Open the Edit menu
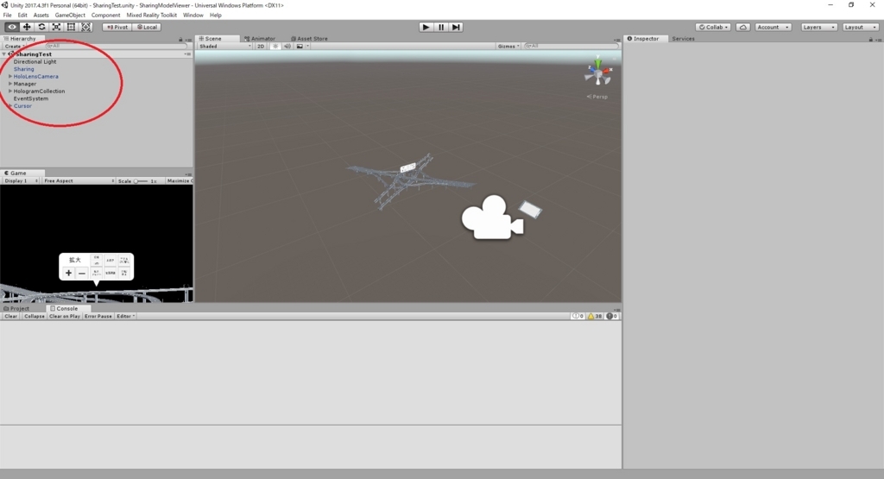The height and width of the screenshot is (479, 884). click(22, 16)
